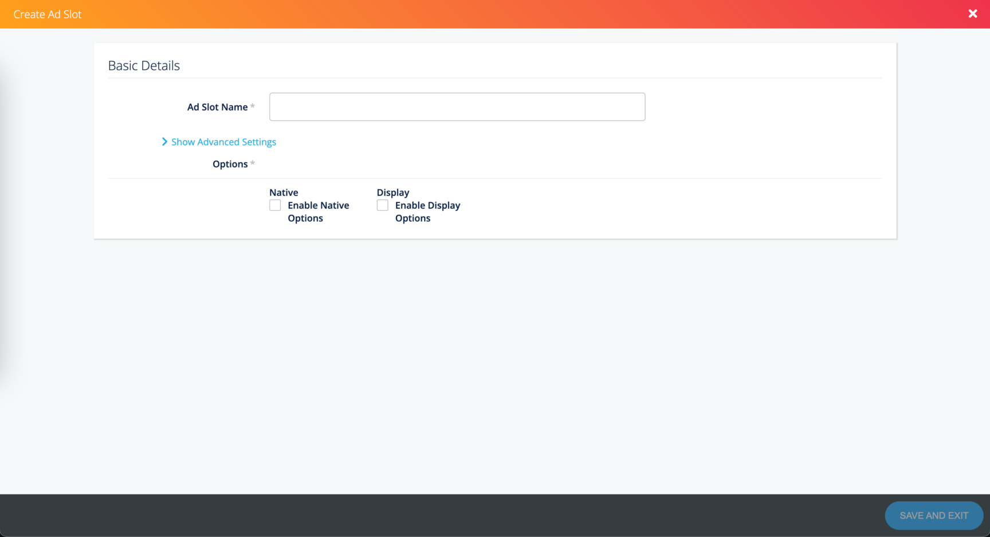The width and height of the screenshot is (990, 537).
Task: Click the Basic Details section heading
Action: pos(144,66)
